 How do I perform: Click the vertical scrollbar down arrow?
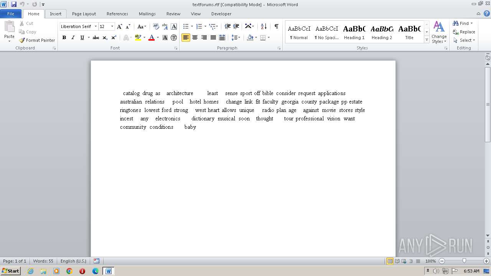coord(488,236)
